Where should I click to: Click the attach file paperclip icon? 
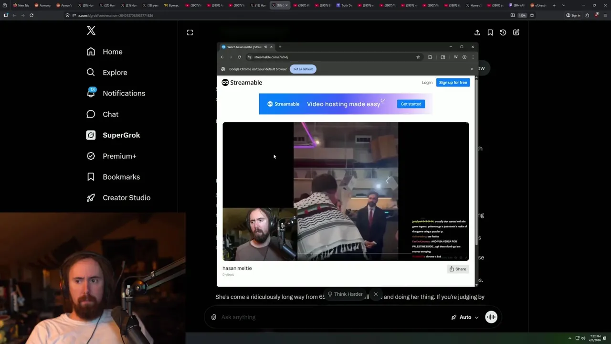(213, 317)
